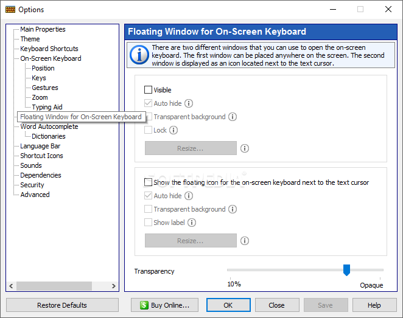Viewport: 403px width, 318px height.
Task: Enable Show the floating icon next to text cursor
Action: (x=148, y=182)
